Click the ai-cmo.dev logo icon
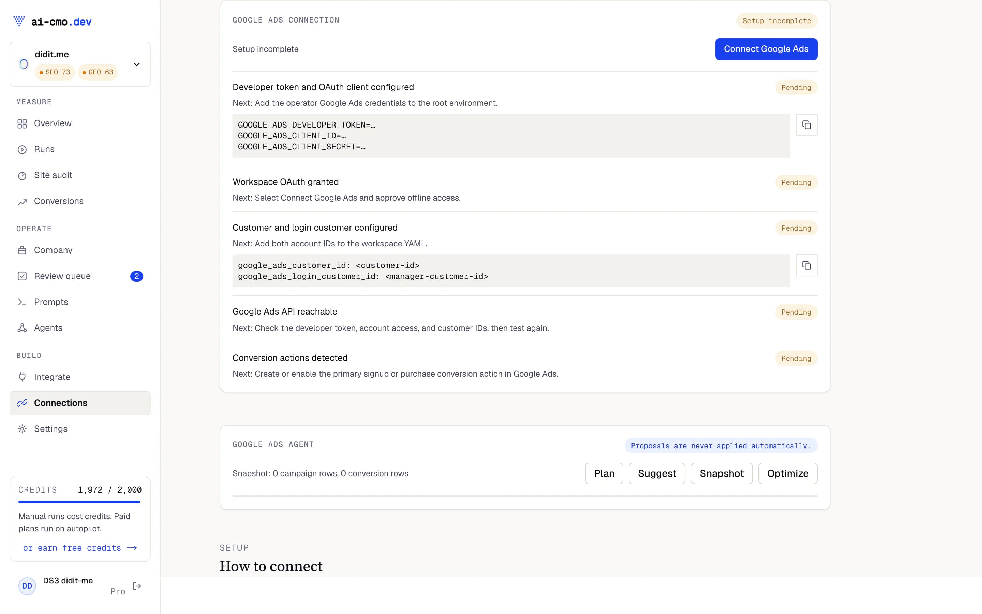 [19, 21]
